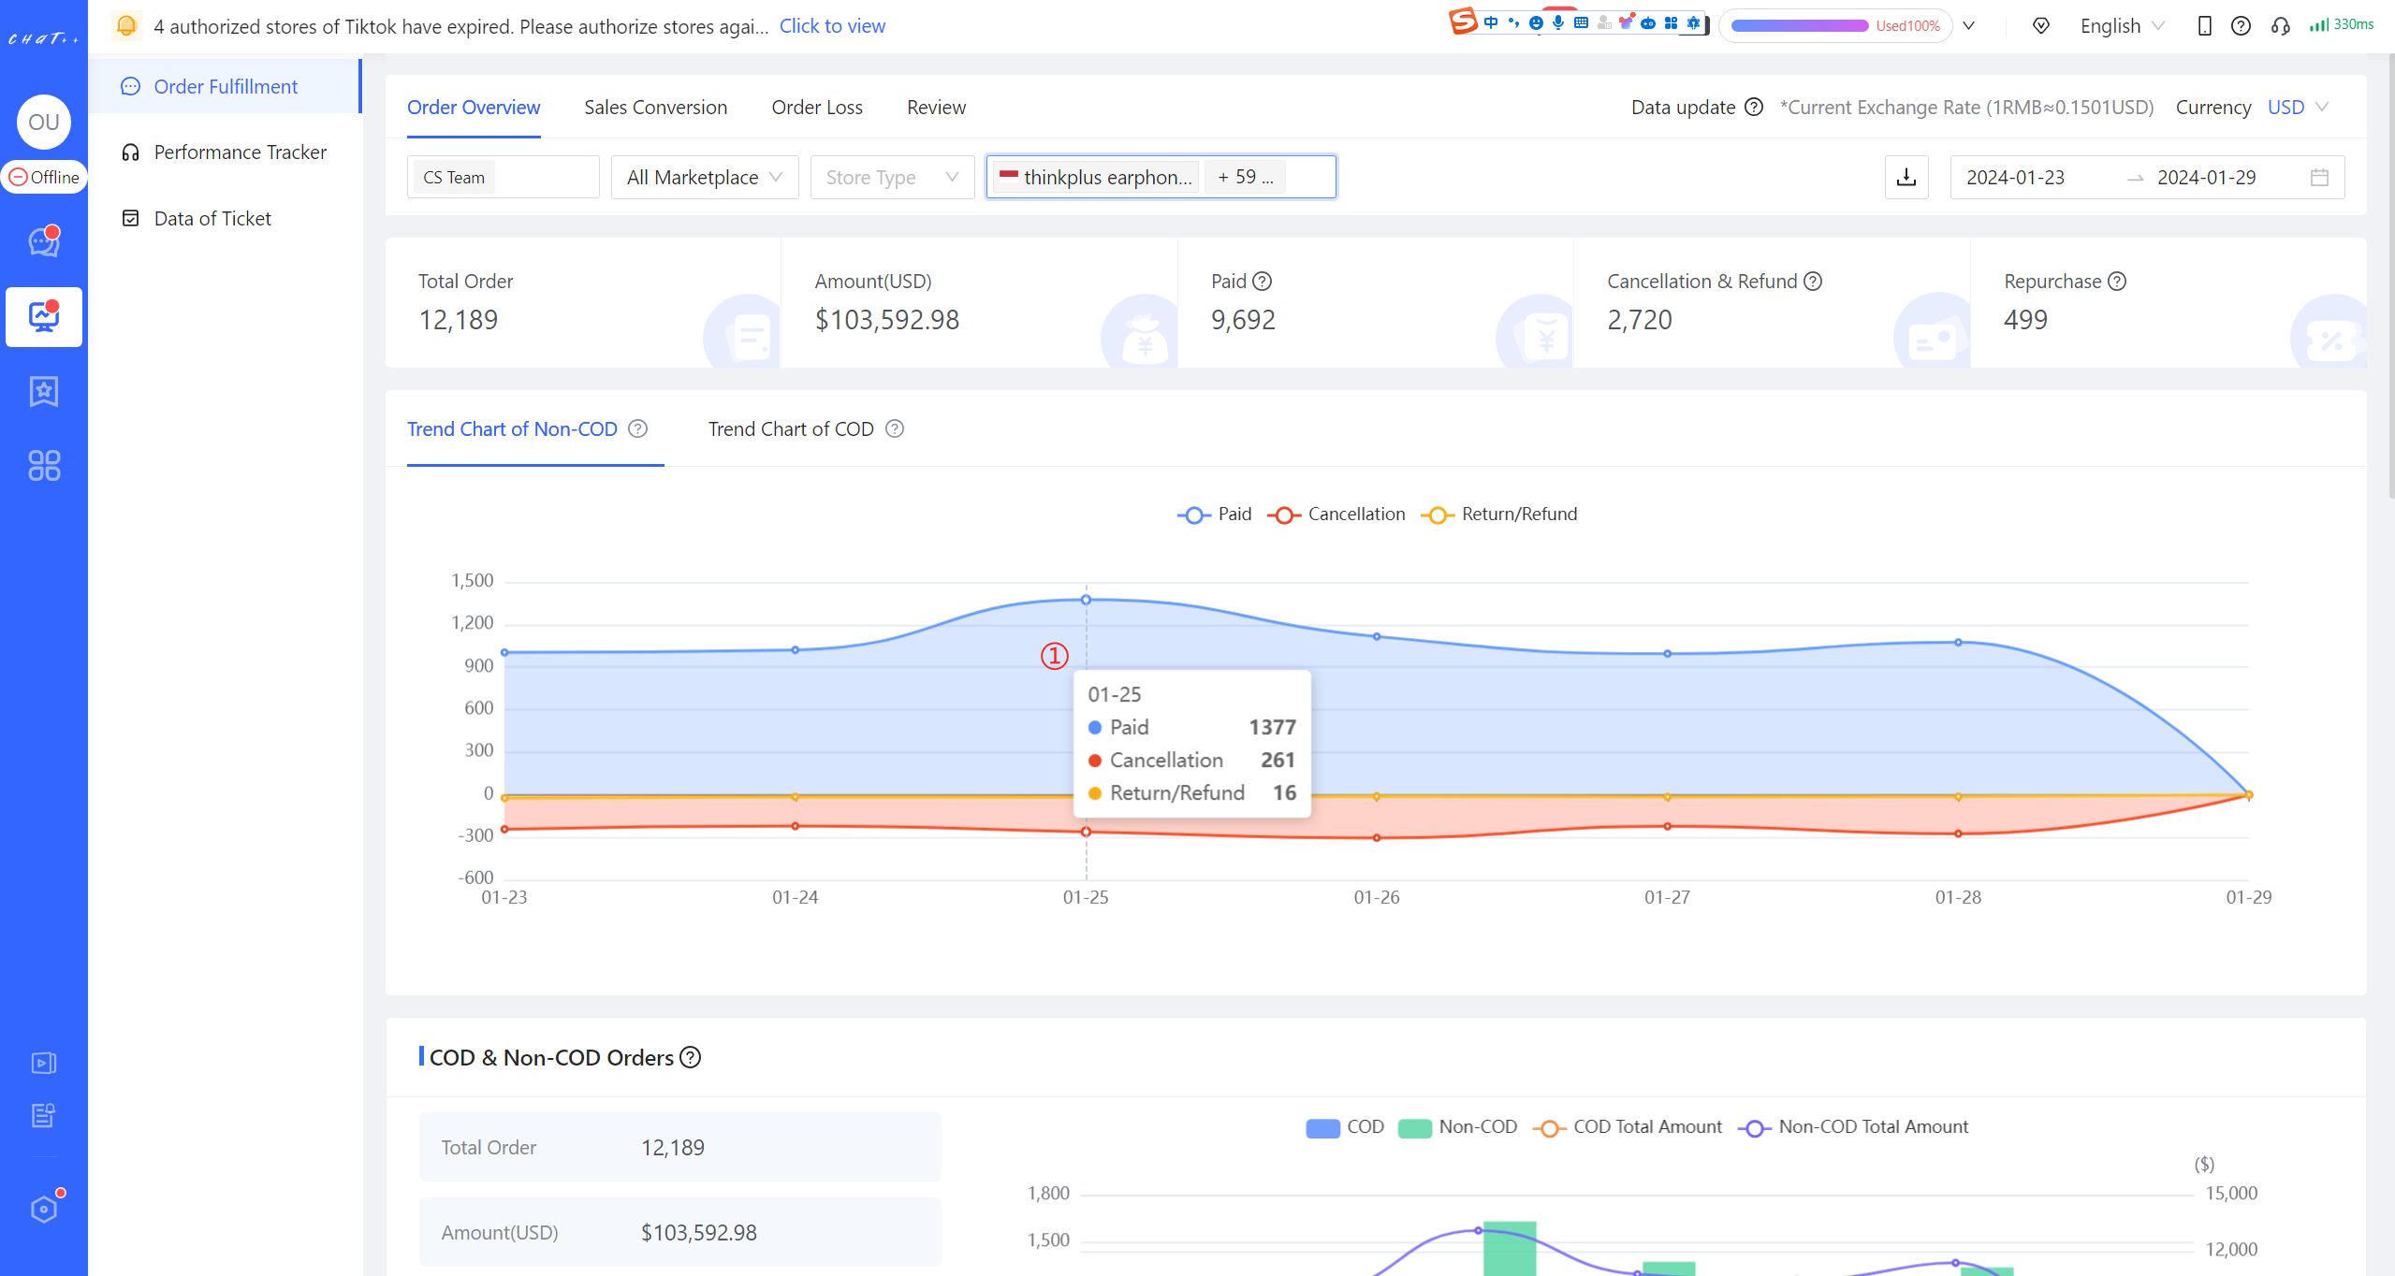Viewport: 2395px width, 1276px height.
Task: Switch to the Order Loss tab
Action: click(x=817, y=107)
